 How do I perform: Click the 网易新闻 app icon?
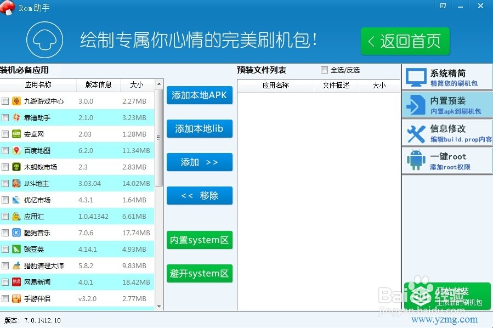(16, 282)
